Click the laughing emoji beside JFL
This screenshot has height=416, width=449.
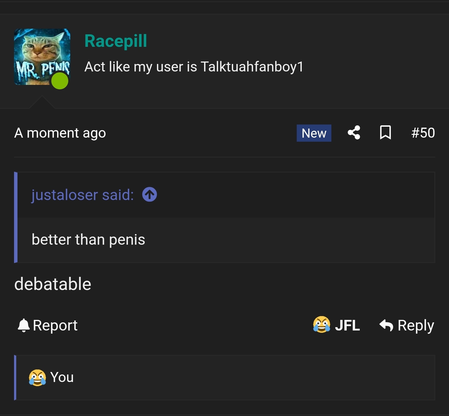click(x=322, y=325)
